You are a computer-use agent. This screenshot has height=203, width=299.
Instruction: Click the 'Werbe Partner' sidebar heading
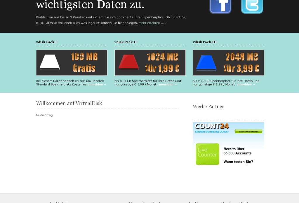(x=208, y=106)
